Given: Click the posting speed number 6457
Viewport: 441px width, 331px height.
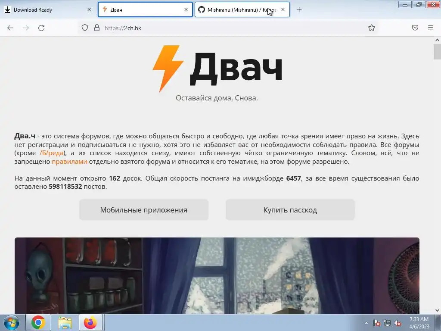Looking at the screenshot, I should (293, 178).
